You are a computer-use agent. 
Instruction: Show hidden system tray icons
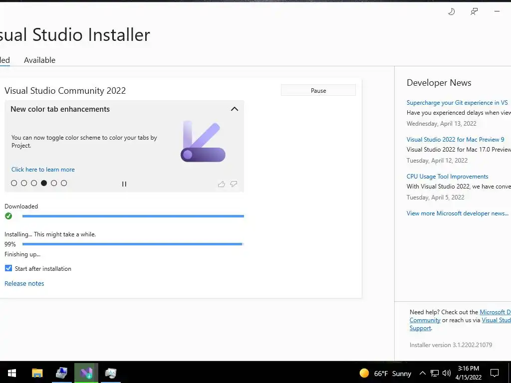point(422,373)
